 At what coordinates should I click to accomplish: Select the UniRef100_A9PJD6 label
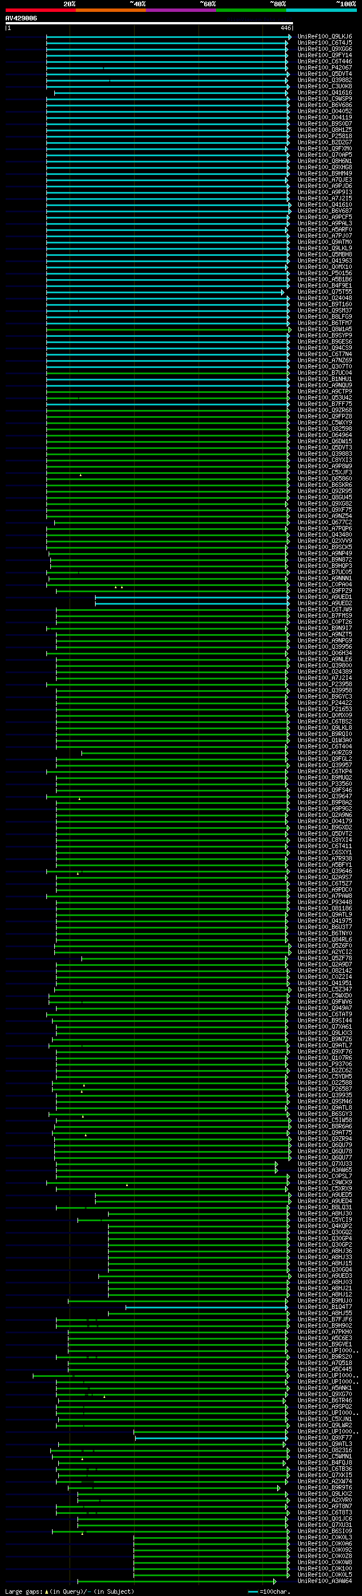[325, 186]
